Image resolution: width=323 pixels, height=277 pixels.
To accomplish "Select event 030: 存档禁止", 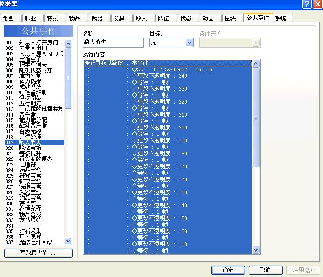I will click(34, 203).
